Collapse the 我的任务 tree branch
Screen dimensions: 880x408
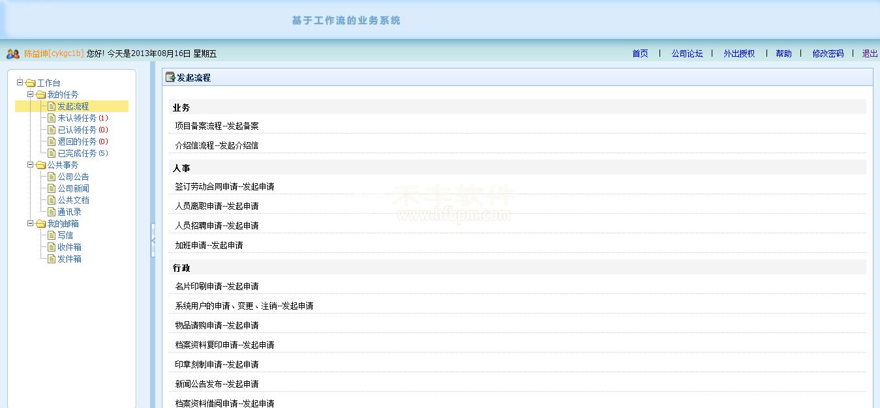pyautogui.click(x=31, y=94)
